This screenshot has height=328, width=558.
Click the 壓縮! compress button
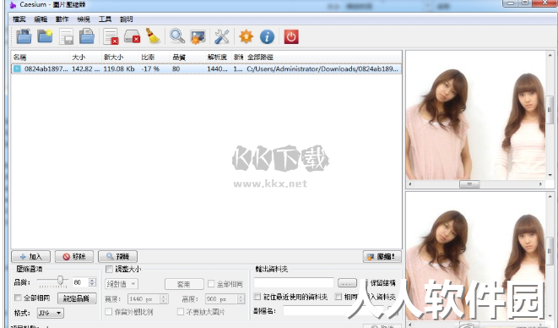coord(382,256)
